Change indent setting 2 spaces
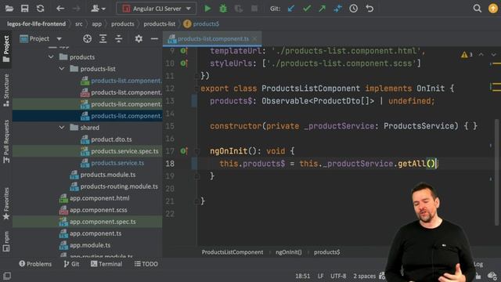Image resolution: width=501 pixels, height=282 pixels. [364, 276]
